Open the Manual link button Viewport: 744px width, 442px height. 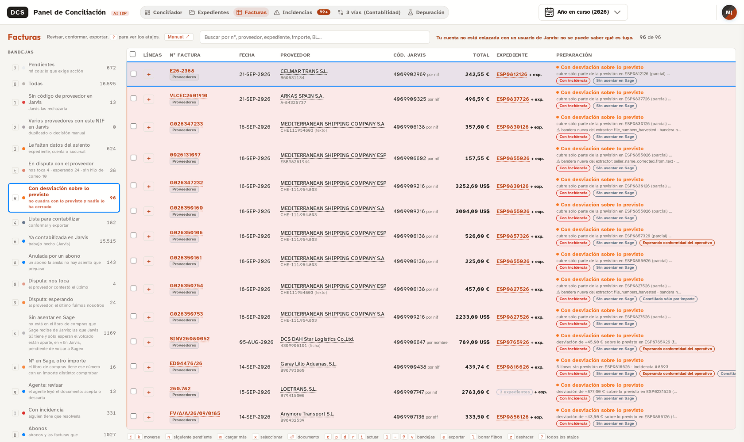click(x=178, y=37)
